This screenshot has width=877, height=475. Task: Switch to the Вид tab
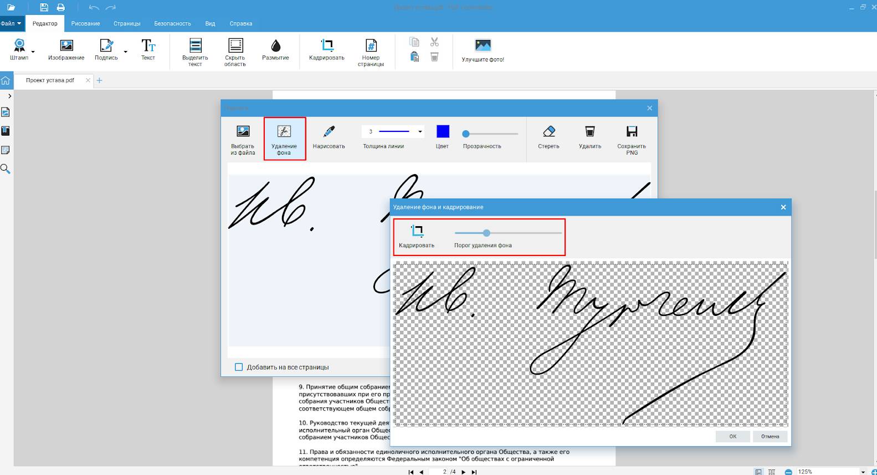[x=210, y=24]
